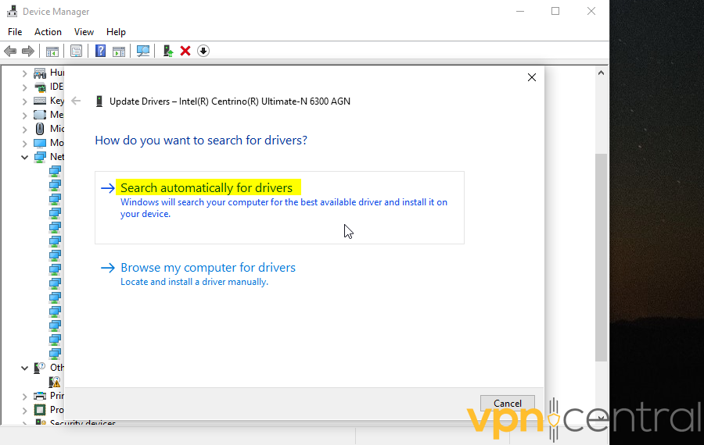Image resolution: width=704 pixels, height=445 pixels.
Task: Open the Help menu
Action: coord(116,32)
